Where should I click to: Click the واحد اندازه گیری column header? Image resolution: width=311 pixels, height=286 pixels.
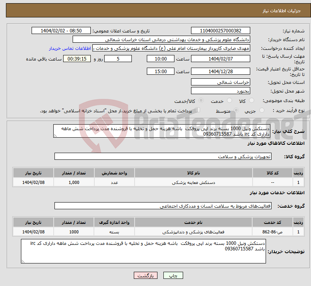click(114, 222)
